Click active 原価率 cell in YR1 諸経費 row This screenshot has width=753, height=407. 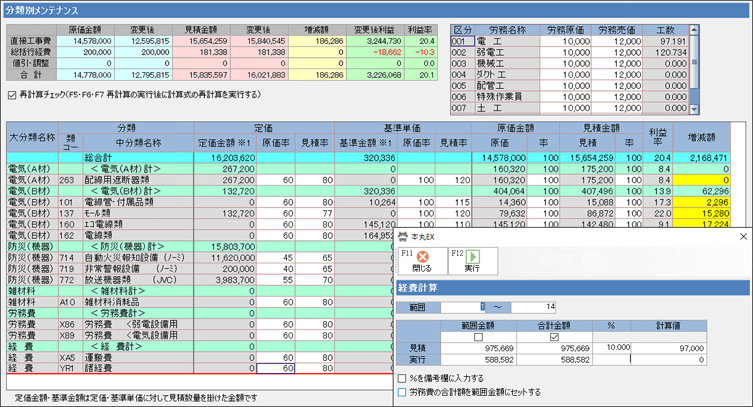point(275,369)
